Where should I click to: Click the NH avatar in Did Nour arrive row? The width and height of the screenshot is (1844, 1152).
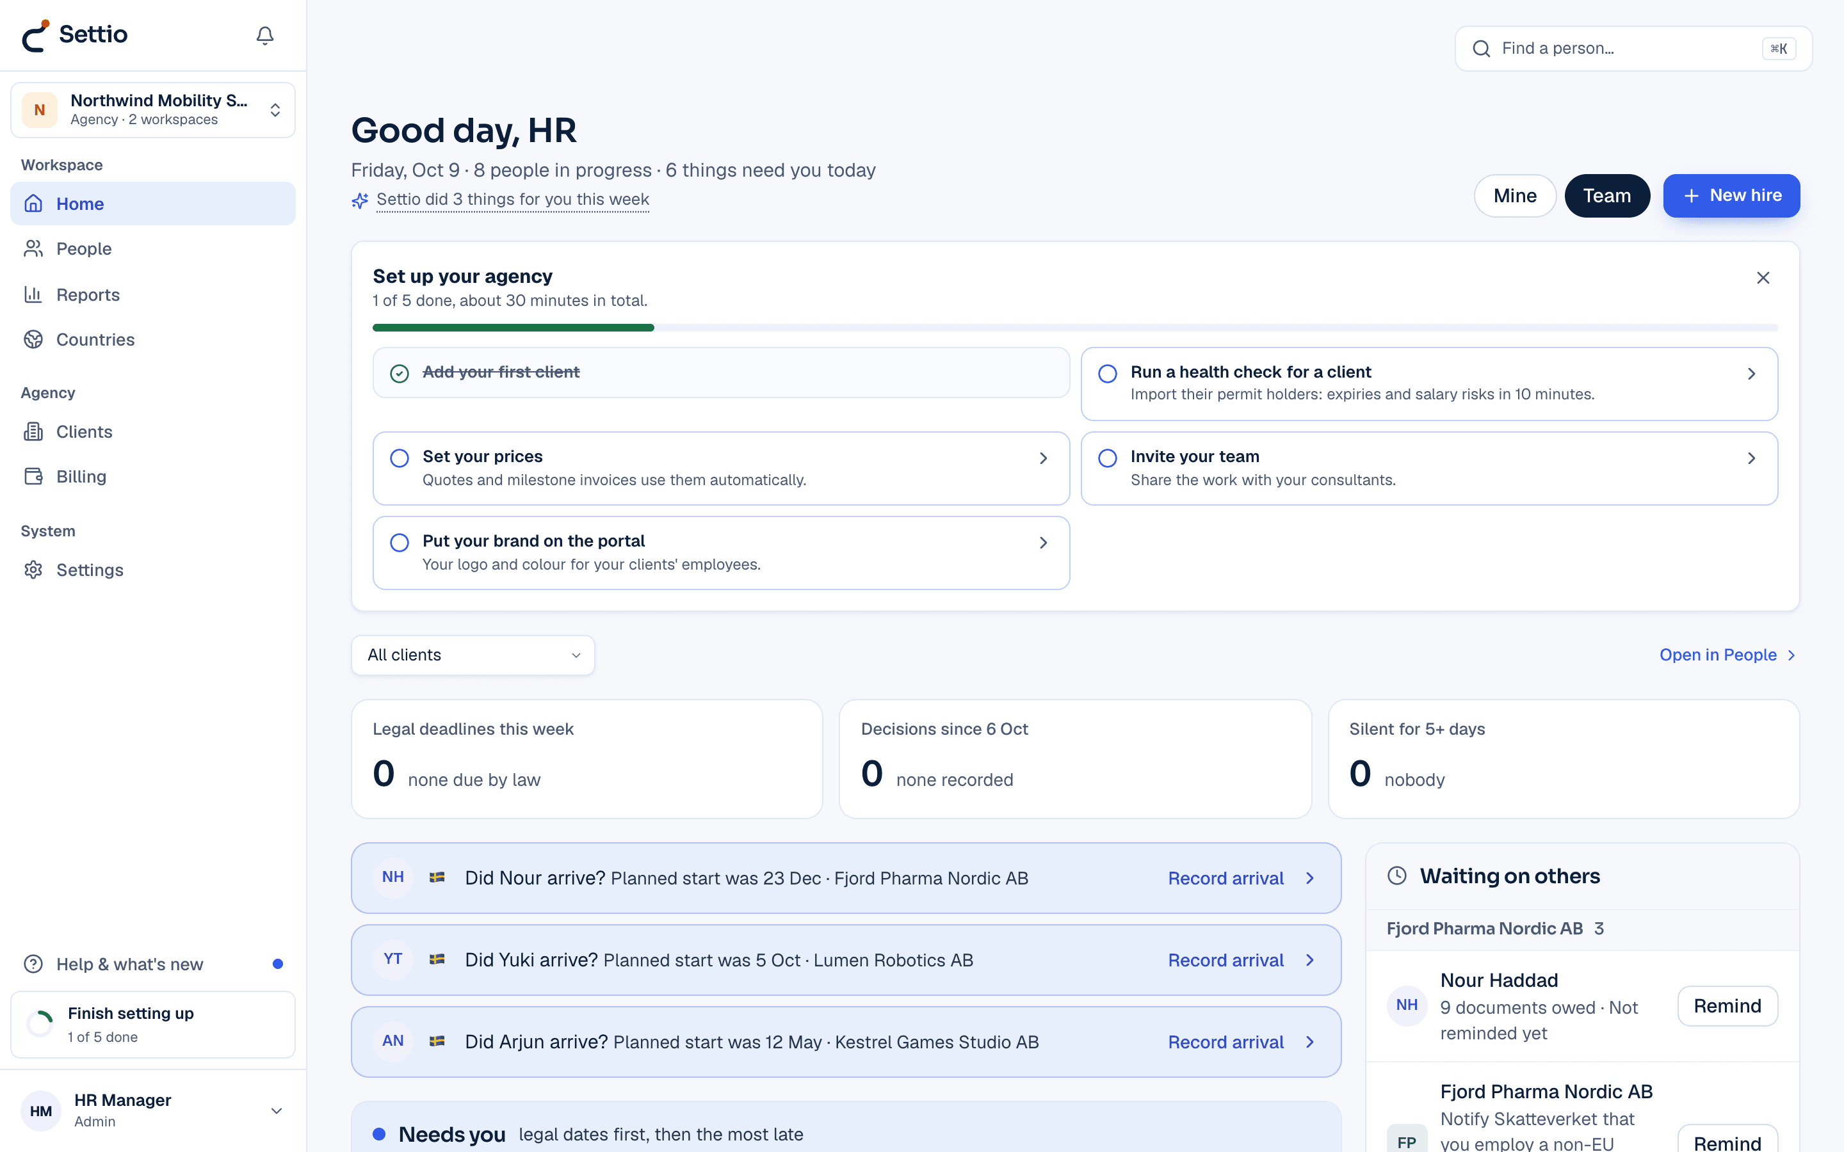(x=393, y=877)
